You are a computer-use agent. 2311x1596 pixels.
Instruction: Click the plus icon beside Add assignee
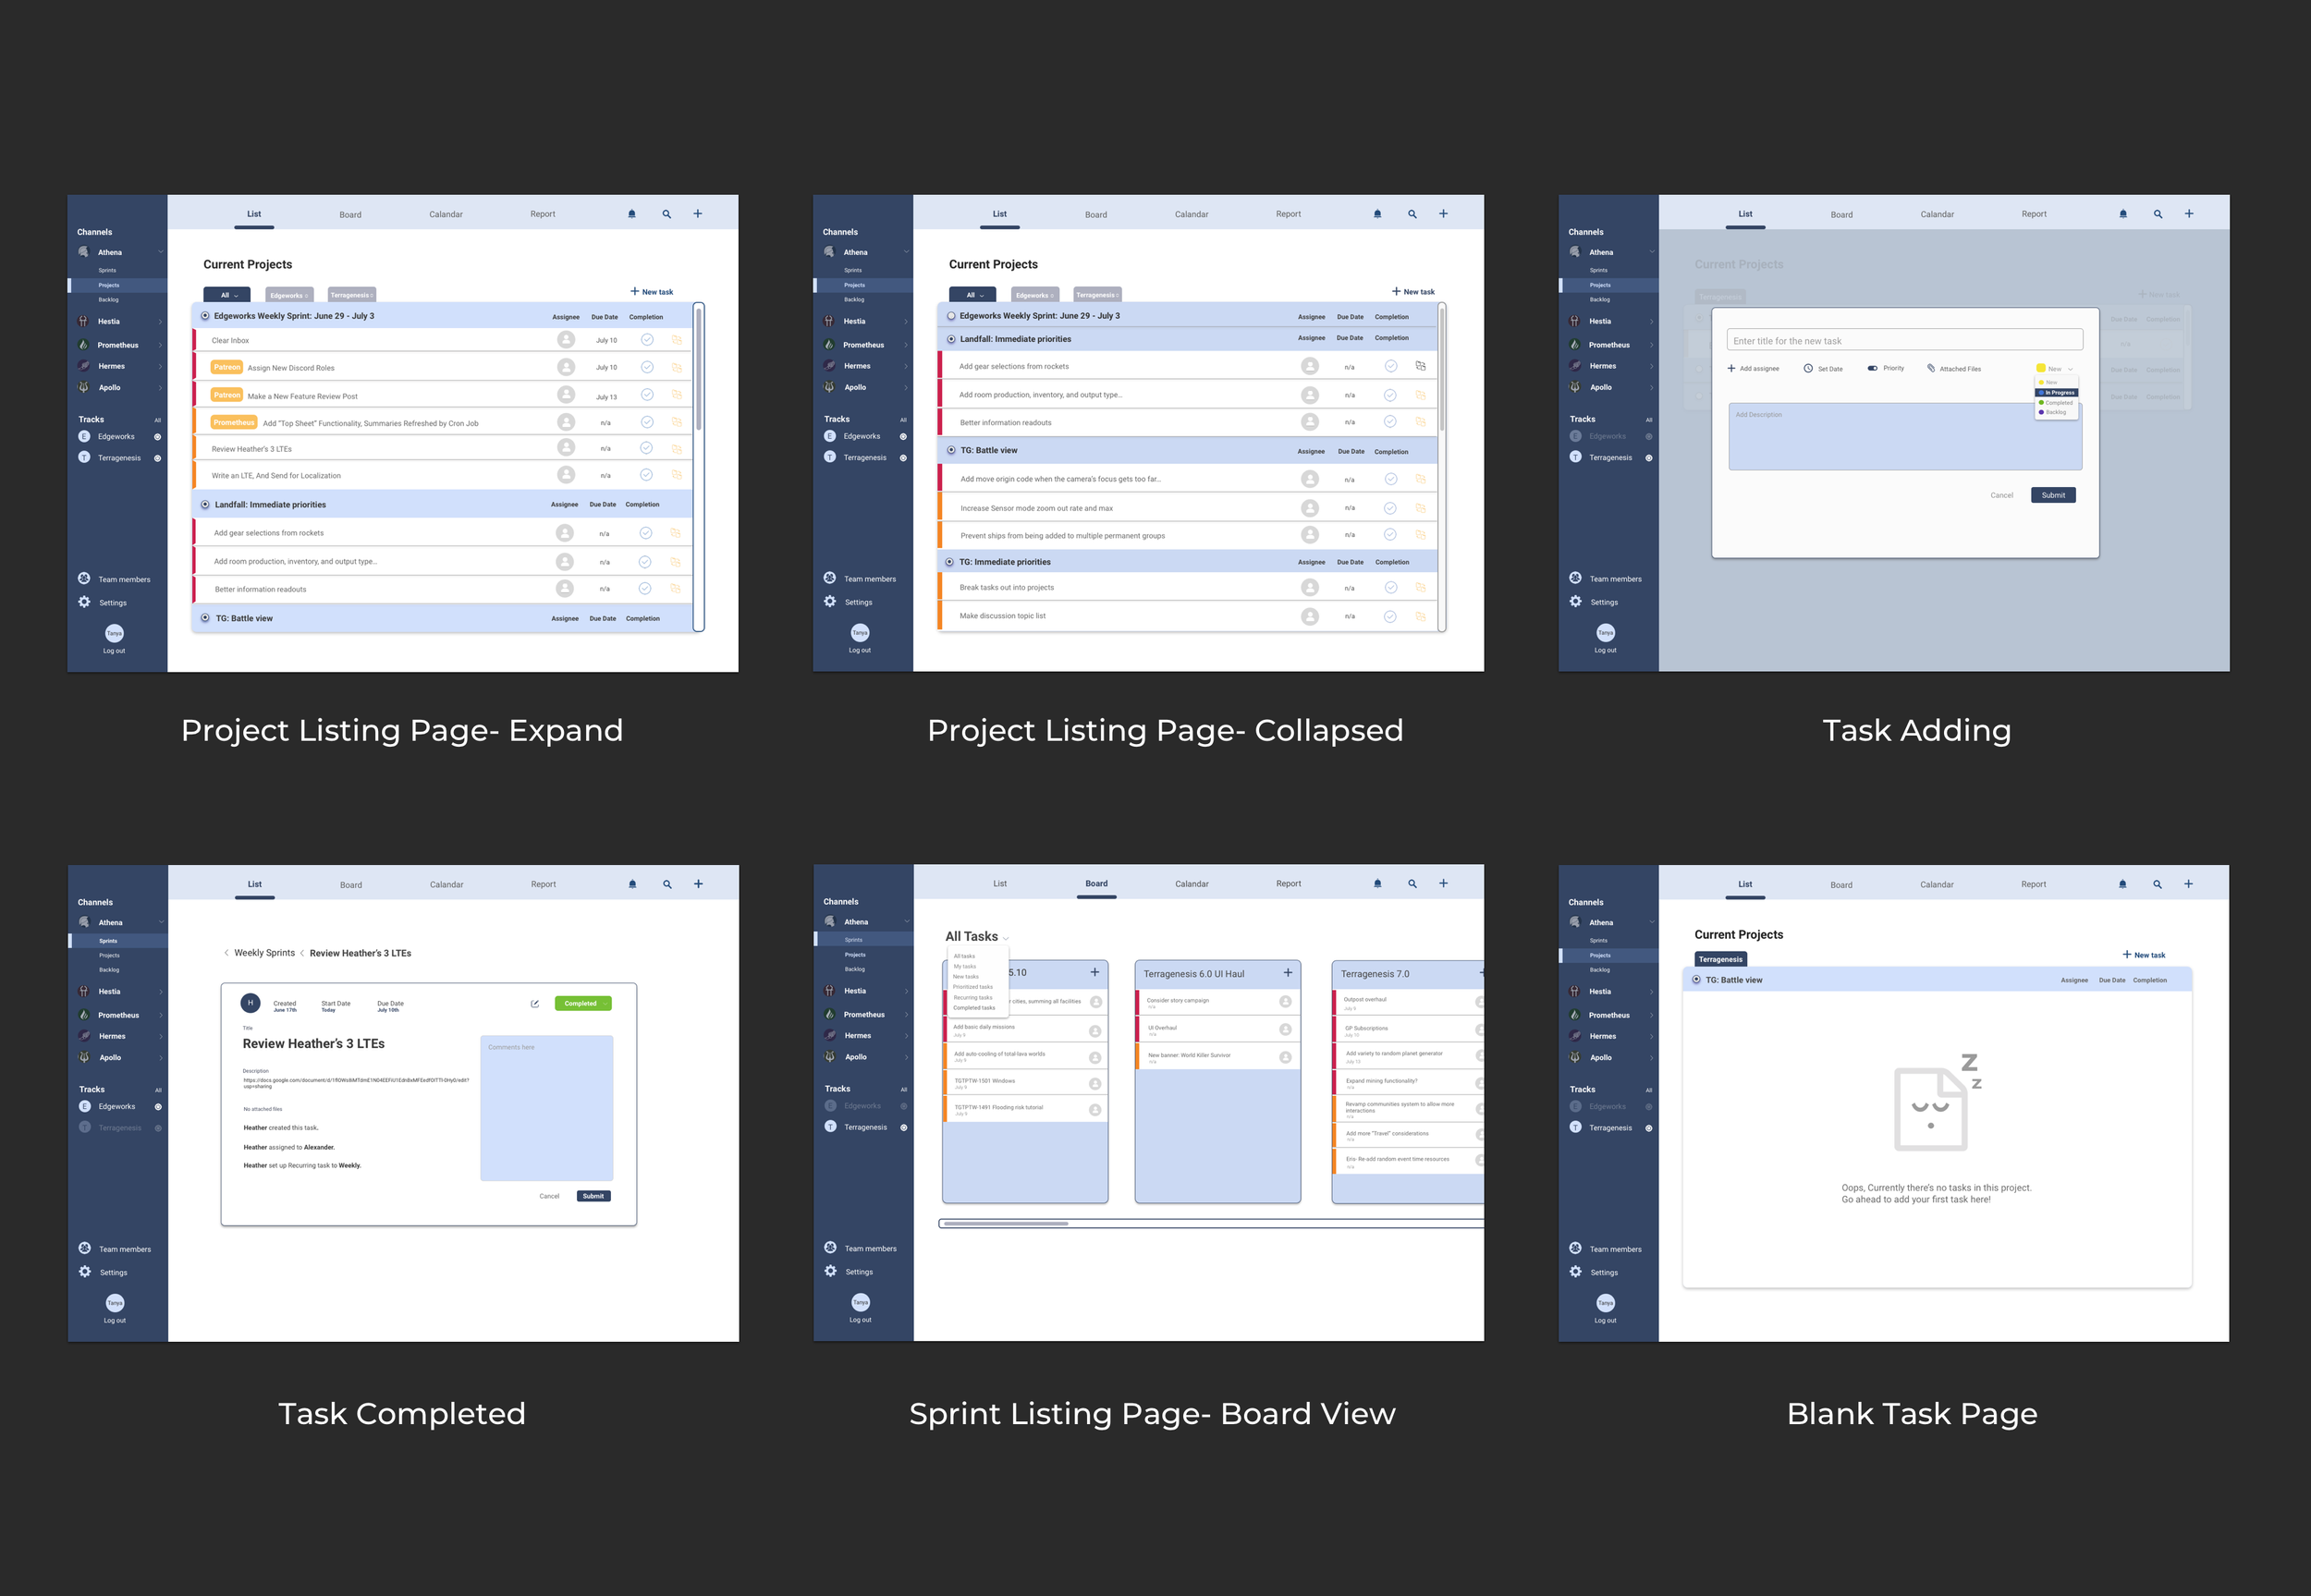[1731, 368]
